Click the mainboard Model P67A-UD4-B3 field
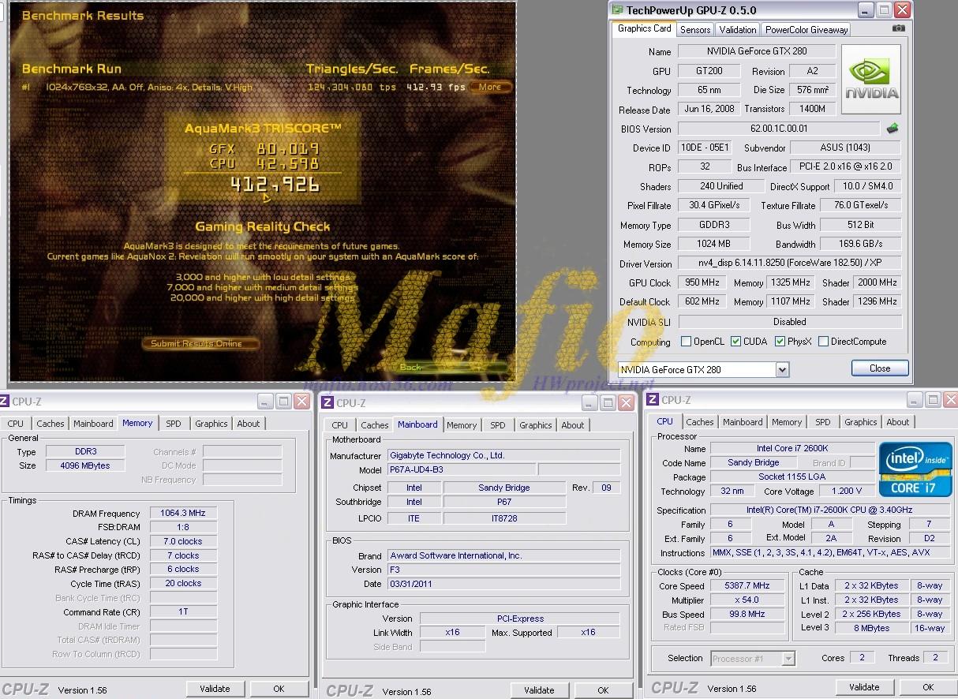The image size is (958, 699). (461, 469)
